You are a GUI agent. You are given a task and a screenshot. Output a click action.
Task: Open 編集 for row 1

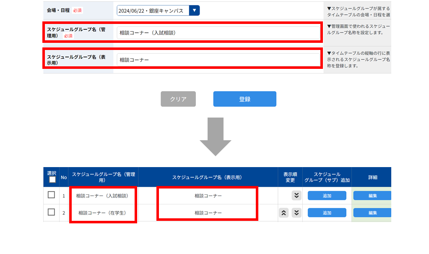[x=372, y=196]
